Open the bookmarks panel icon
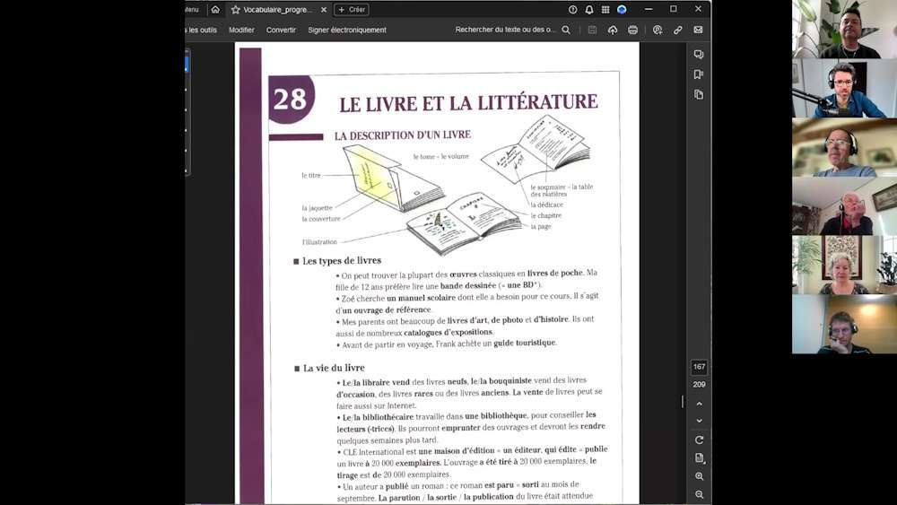 tap(699, 74)
